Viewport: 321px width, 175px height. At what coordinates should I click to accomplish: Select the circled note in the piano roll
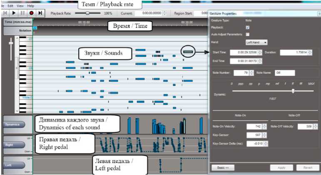[x=188, y=52]
